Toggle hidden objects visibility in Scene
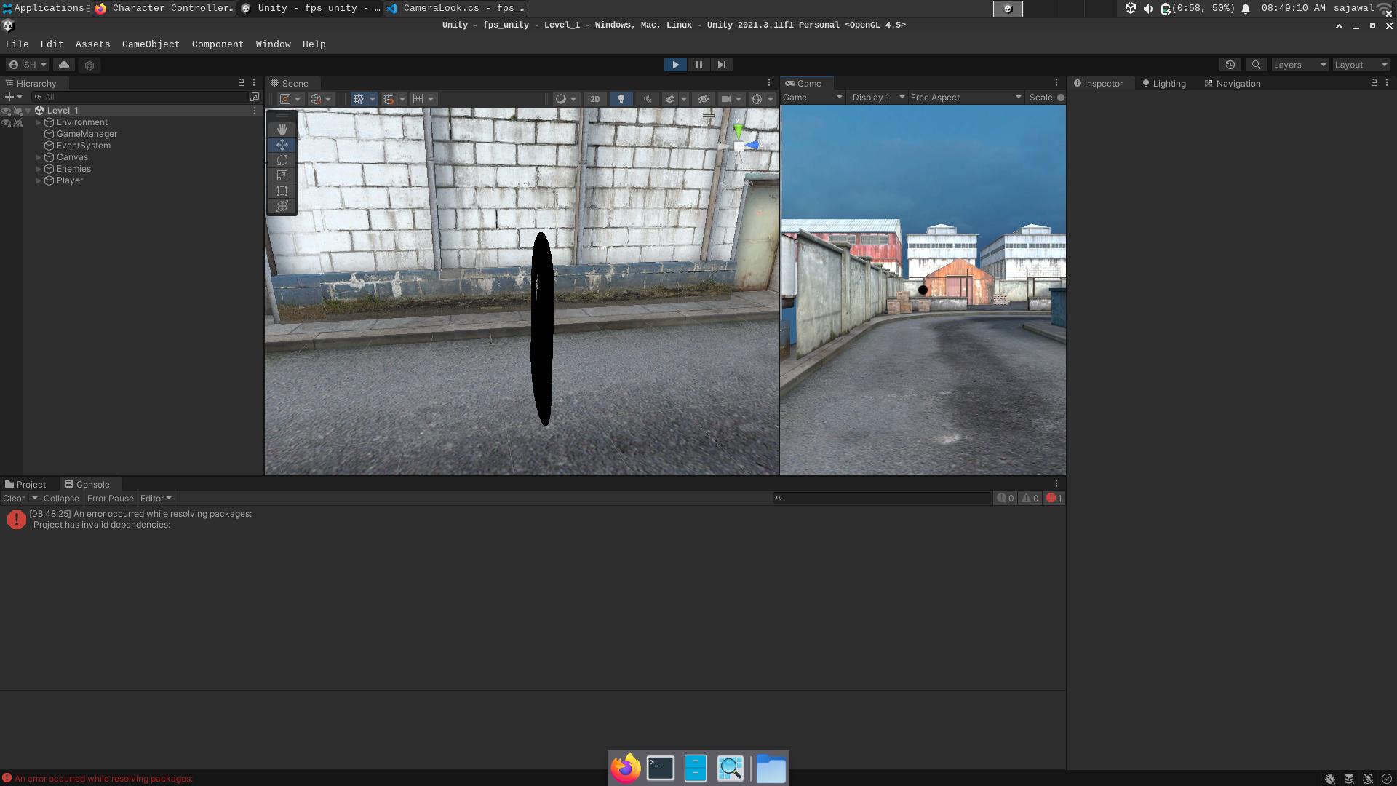1397x786 pixels. click(x=703, y=99)
